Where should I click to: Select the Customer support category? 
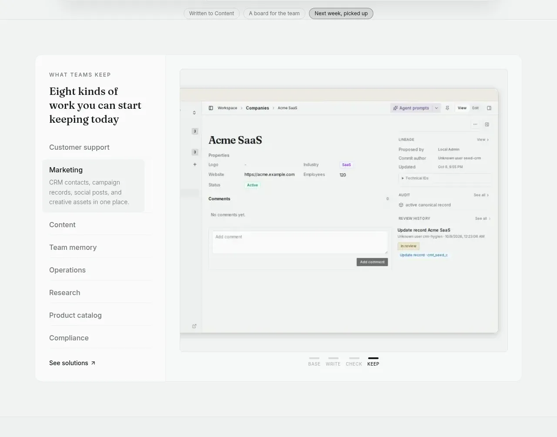coord(101,147)
